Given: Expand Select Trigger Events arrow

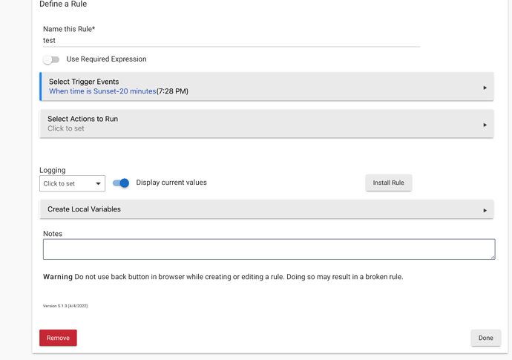Looking at the screenshot, I should click(x=485, y=88).
